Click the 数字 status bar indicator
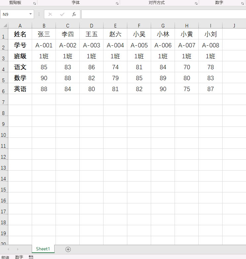This screenshot has height=259, width=246. [x=19, y=257]
